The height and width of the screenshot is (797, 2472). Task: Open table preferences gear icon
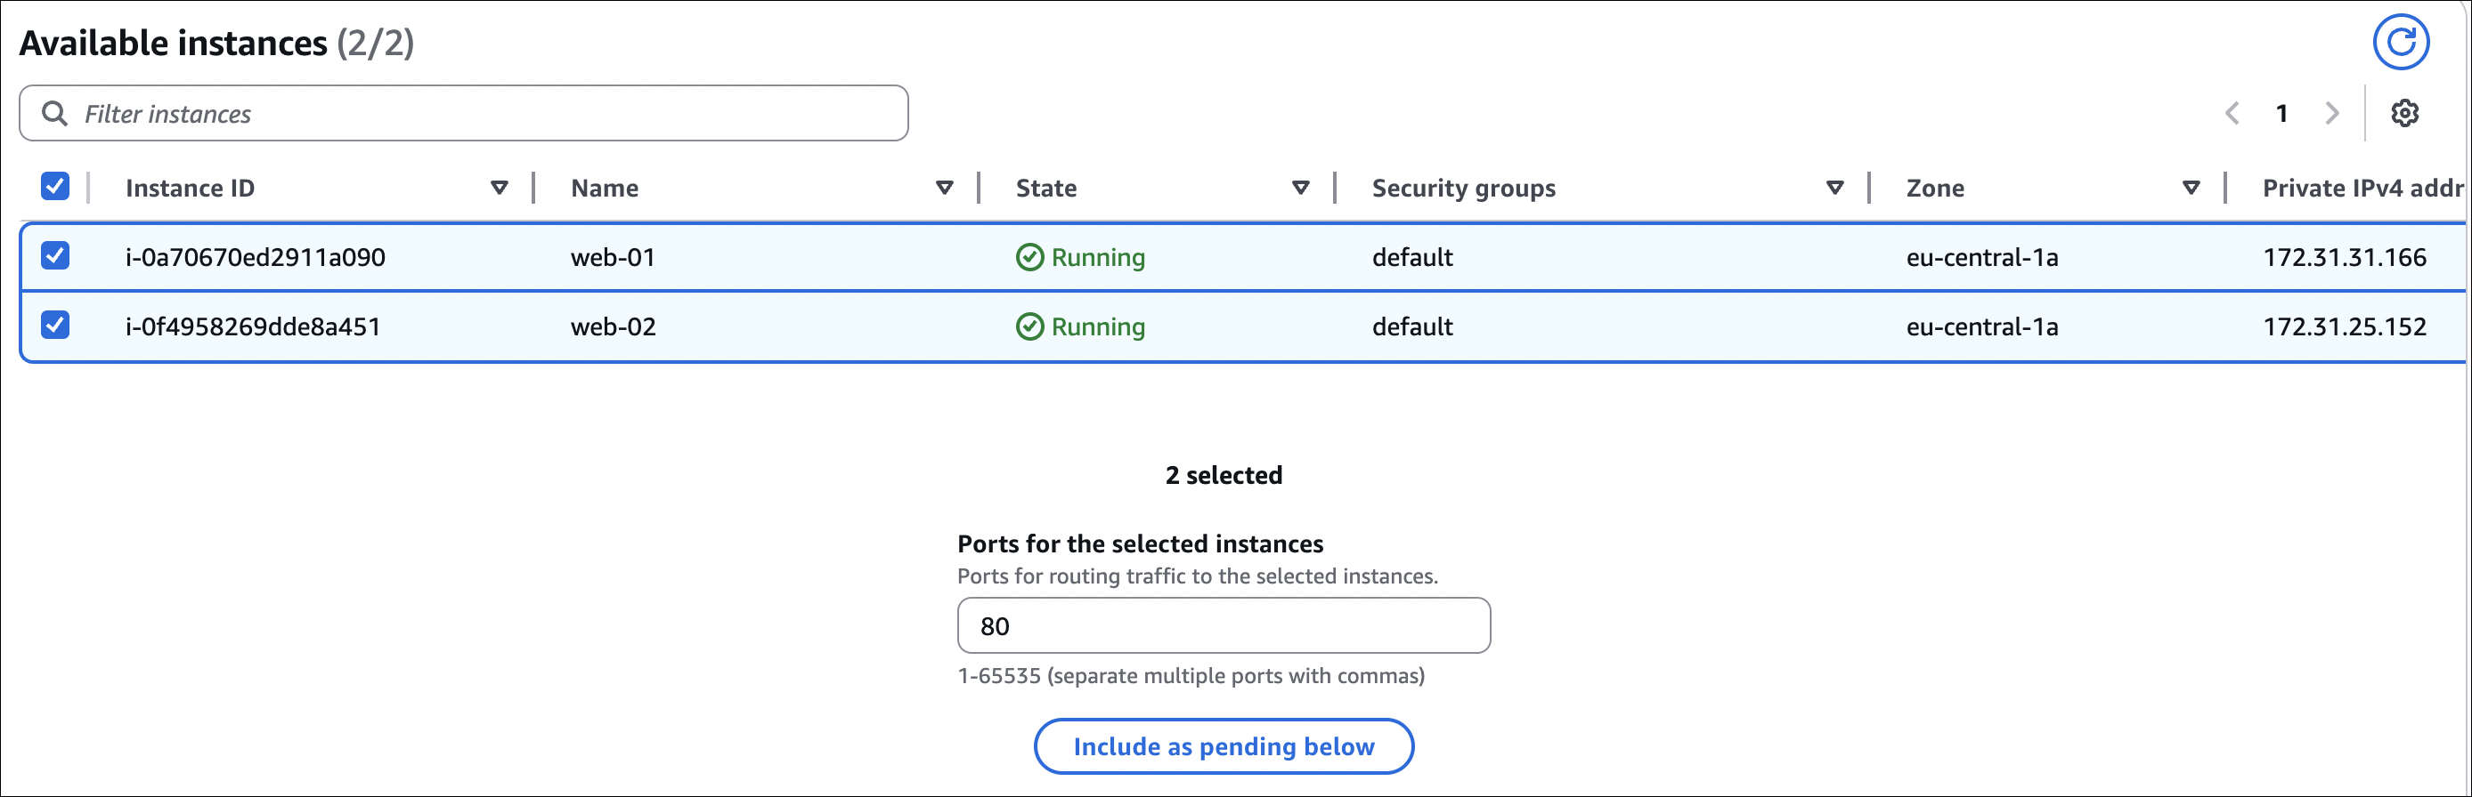point(2403,113)
